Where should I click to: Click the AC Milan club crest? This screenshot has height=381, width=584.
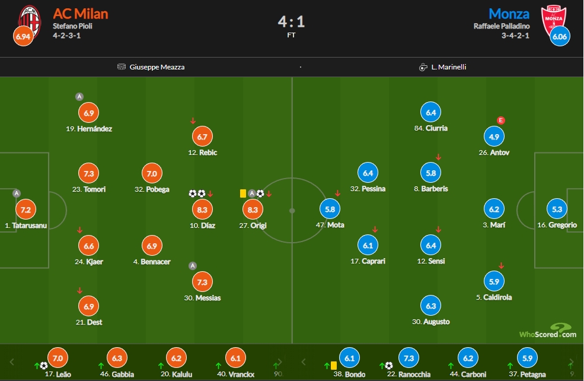click(x=30, y=21)
